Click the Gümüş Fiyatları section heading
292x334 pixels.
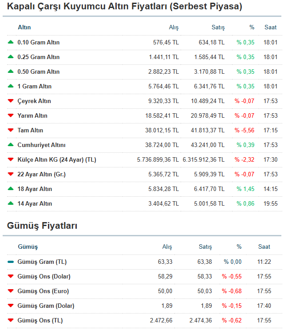tap(42, 226)
